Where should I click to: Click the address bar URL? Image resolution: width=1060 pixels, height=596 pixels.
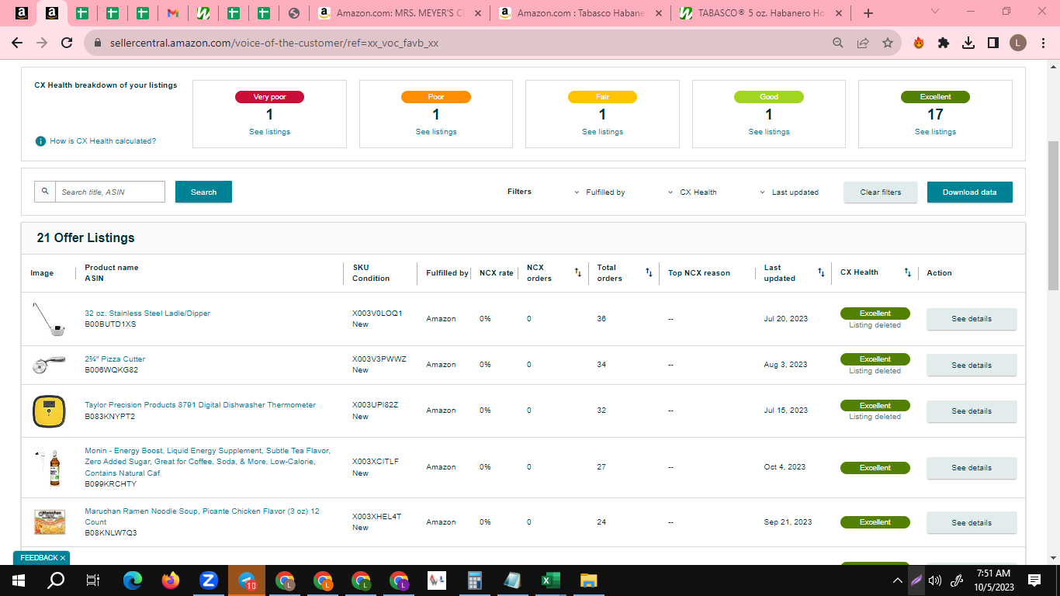click(x=274, y=43)
